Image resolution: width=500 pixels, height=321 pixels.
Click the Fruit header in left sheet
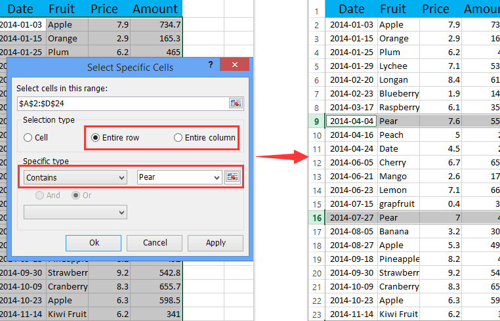[62, 9]
